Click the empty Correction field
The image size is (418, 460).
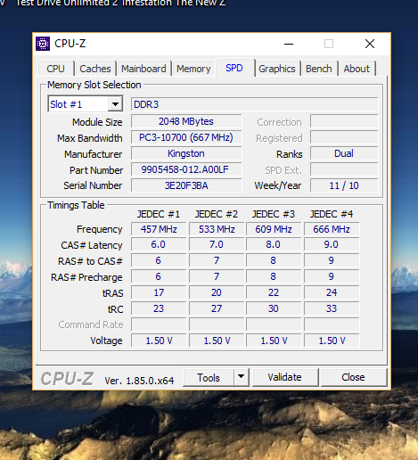tap(344, 121)
